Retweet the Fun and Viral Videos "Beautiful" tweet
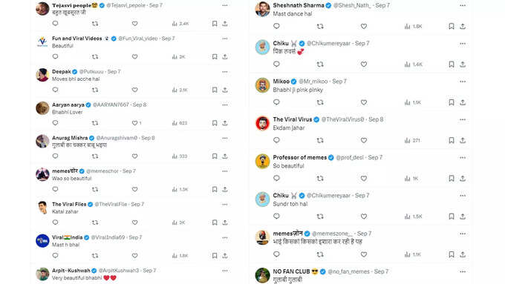The image size is (505, 284). [x=95, y=56]
